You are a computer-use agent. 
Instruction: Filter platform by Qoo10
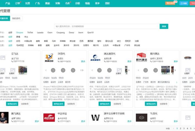coord(90,33)
